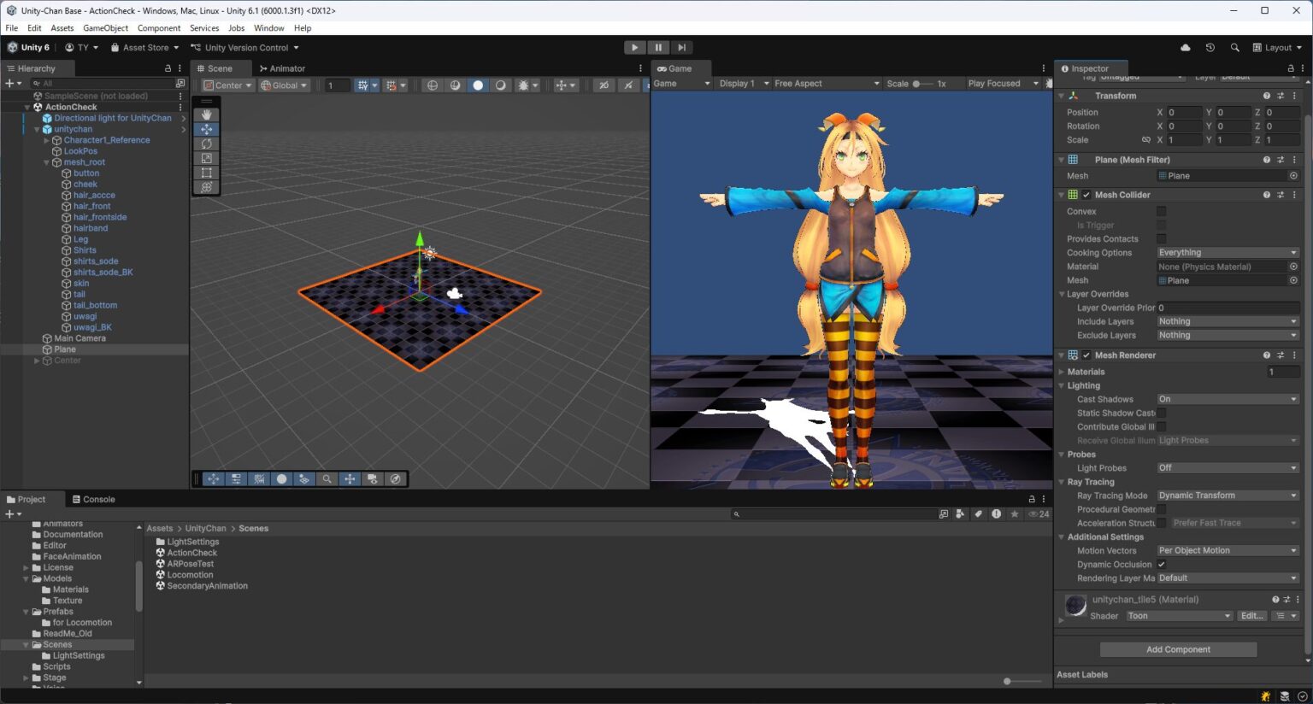Click Edit next to the Toon shader
The width and height of the screenshot is (1313, 704).
[1251, 615]
